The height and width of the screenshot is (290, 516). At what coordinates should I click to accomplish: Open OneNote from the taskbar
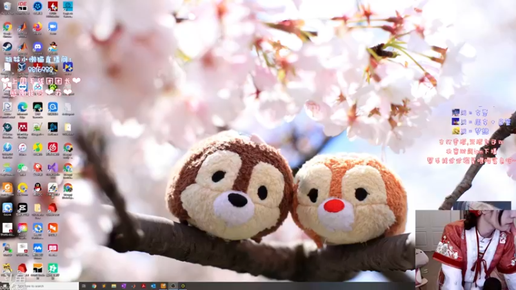pyautogui.click(x=124, y=286)
